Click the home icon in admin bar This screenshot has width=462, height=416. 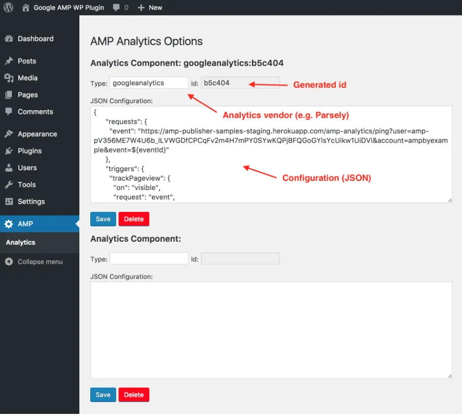(x=26, y=8)
